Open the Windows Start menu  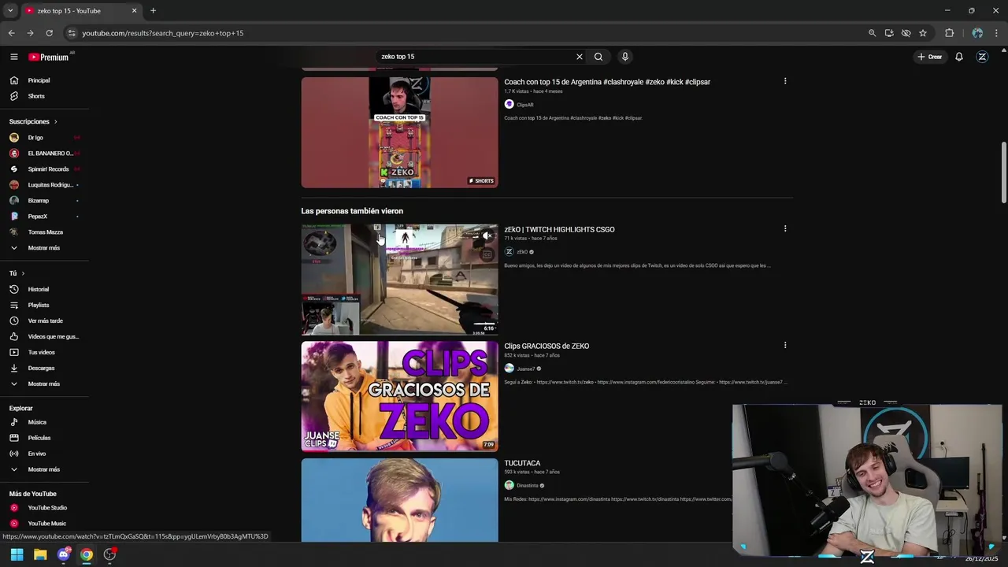17,554
